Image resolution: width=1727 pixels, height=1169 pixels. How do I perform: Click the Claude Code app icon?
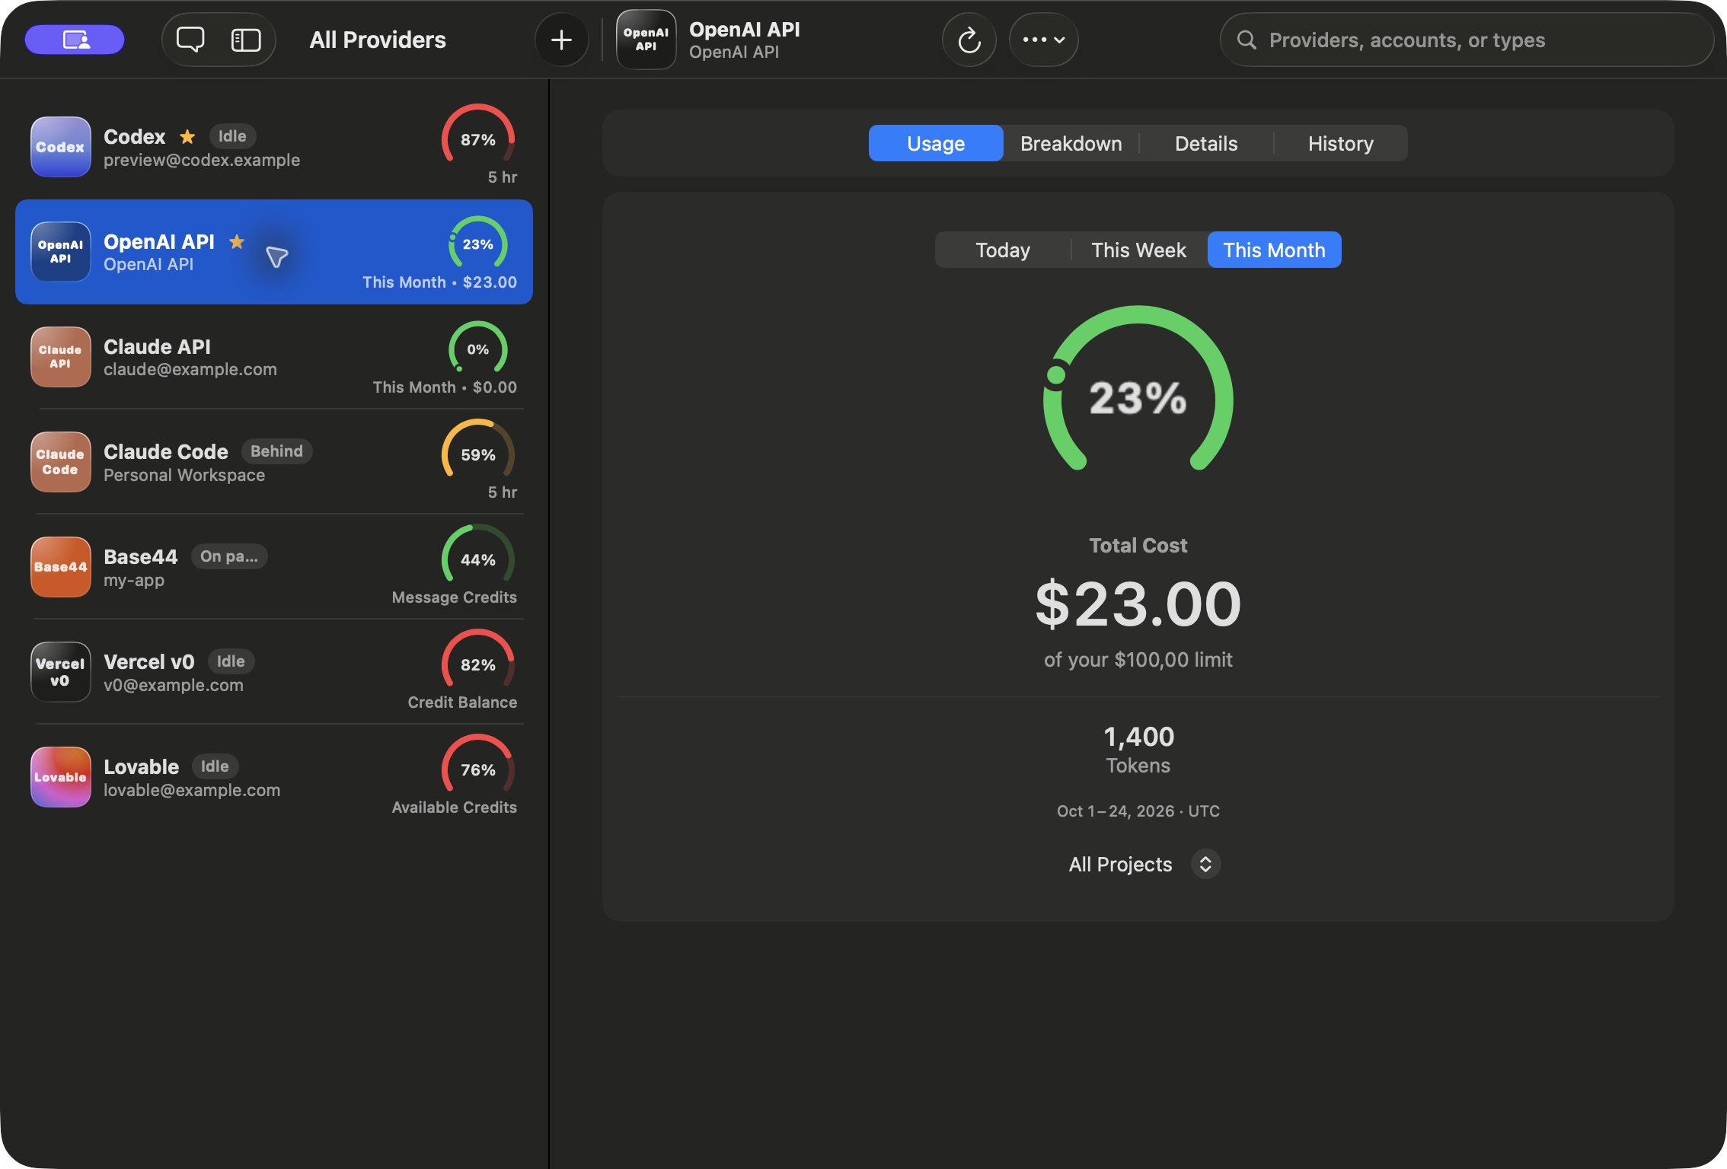click(61, 462)
